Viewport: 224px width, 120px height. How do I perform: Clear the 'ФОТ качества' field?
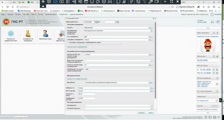coord(151,91)
